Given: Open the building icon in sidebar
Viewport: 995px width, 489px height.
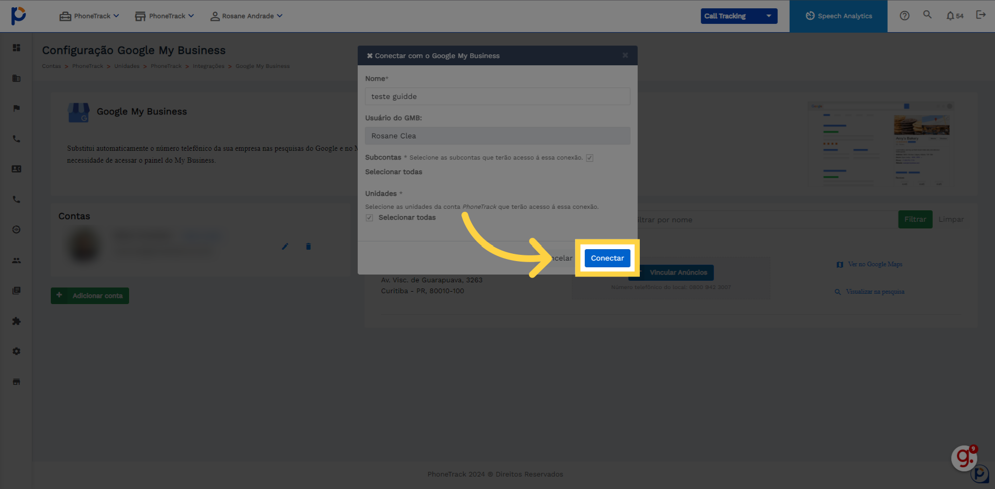Looking at the screenshot, I should 17,78.
